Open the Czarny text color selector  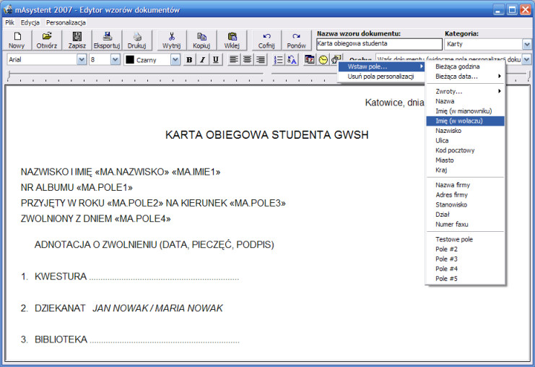pyautogui.click(x=152, y=60)
